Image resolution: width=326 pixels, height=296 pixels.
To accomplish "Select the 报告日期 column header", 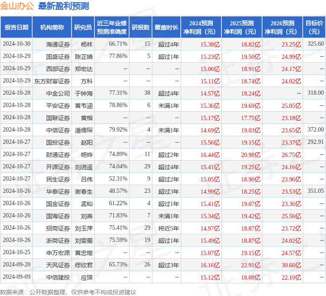I will 17,27.
